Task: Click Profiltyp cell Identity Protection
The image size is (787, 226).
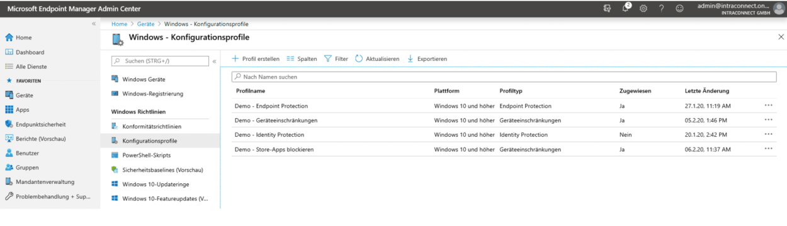Action: [523, 134]
